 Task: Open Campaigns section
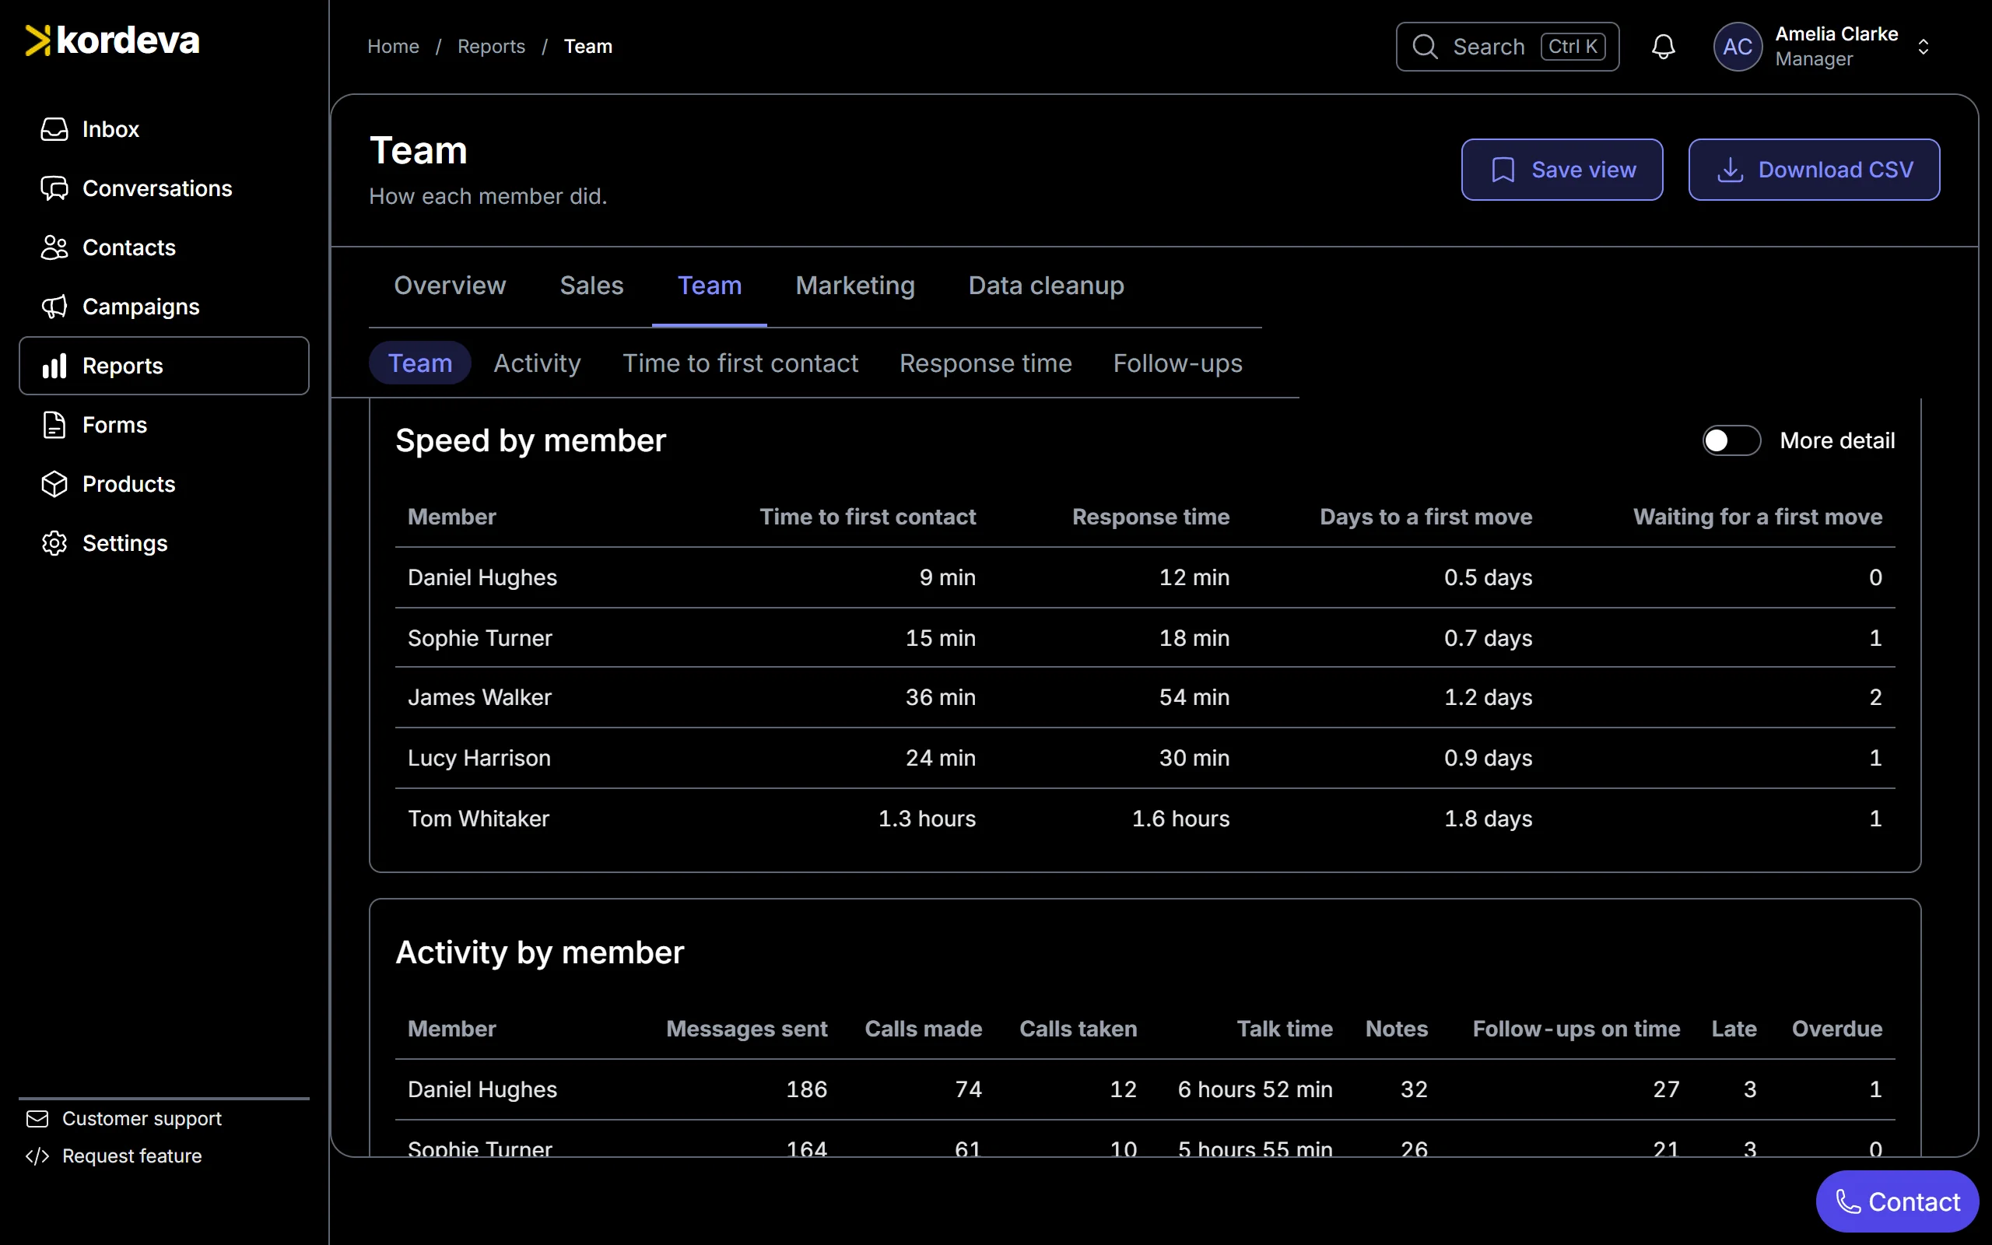click(x=164, y=307)
